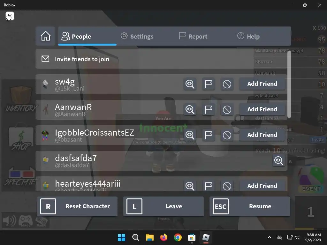Open the Inventory box icon
327x245 pixels.
[x=21, y=99]
